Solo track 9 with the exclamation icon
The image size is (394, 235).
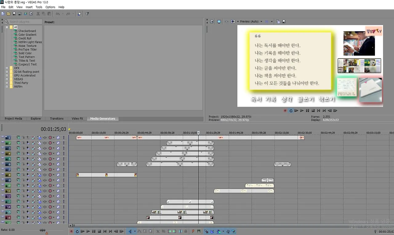coord(64,180)
